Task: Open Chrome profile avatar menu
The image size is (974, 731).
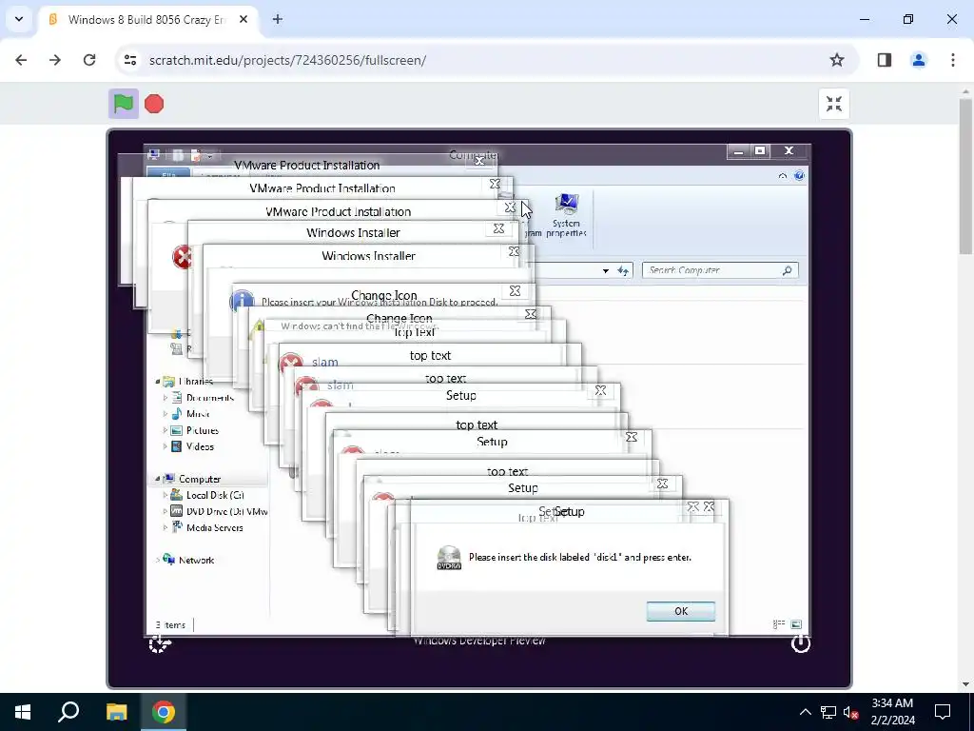Action: [x=919, y=60]
